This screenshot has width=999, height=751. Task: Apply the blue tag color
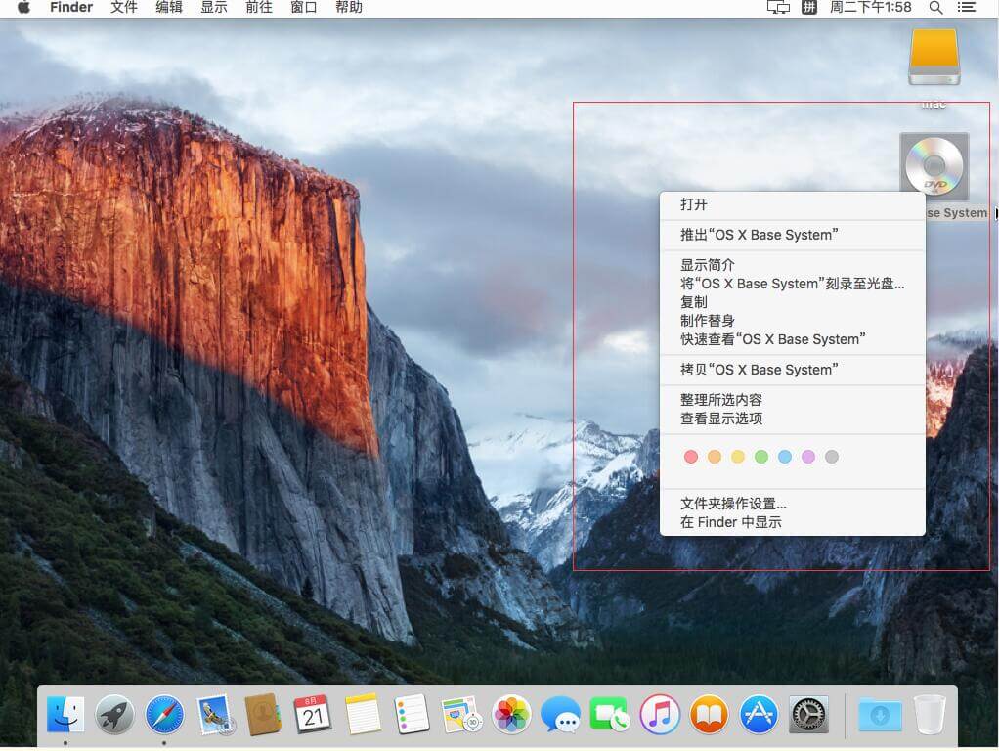tap(785, 457)
